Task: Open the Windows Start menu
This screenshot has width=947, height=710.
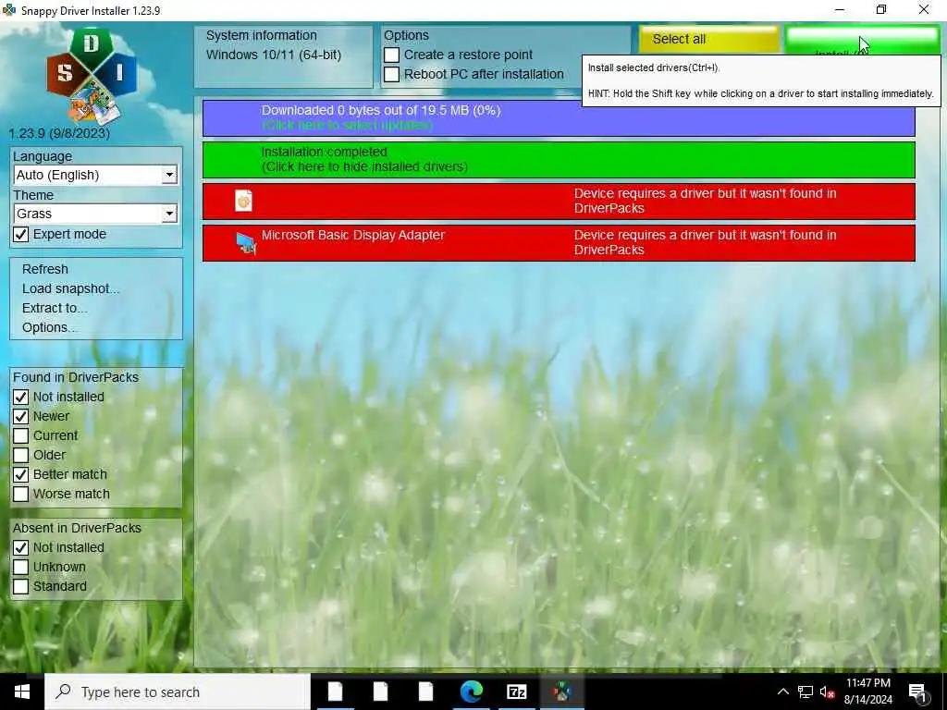Action: point(22,692)
